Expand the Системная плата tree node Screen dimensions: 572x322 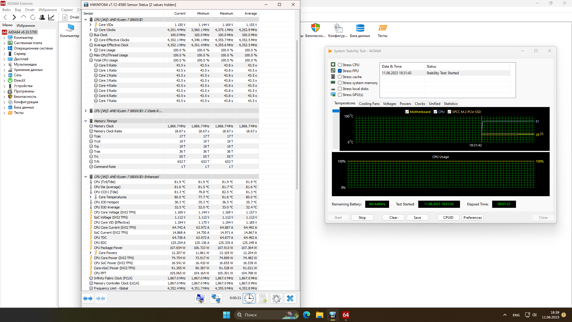(x=4, y=43)
